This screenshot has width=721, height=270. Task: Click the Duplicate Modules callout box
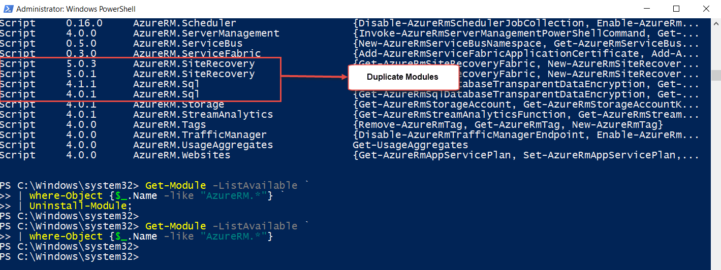pos(402,77)
